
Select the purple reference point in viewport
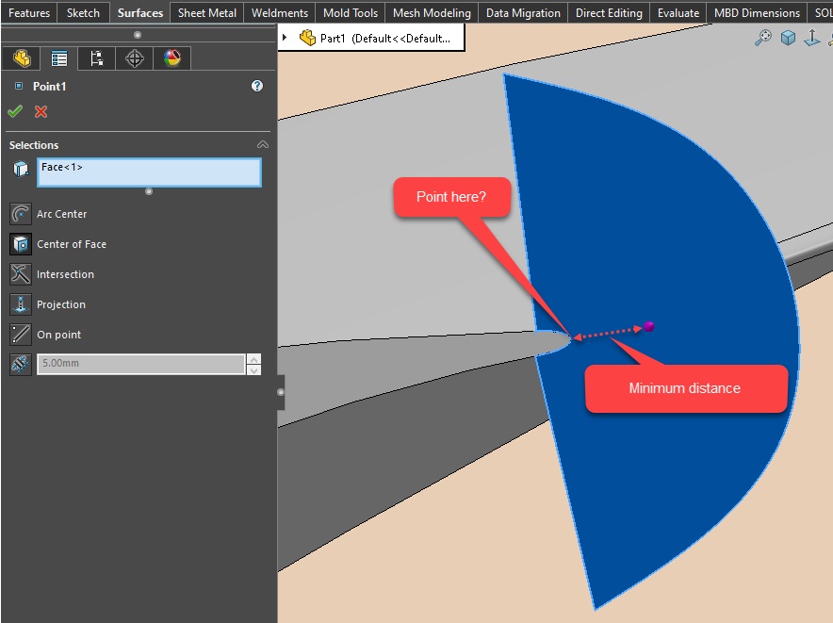(648, 326)
